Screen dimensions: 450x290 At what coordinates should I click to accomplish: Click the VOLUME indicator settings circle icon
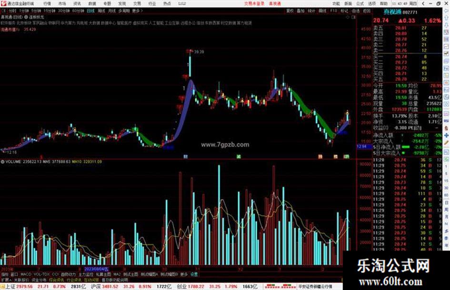[x=2, y=162]
